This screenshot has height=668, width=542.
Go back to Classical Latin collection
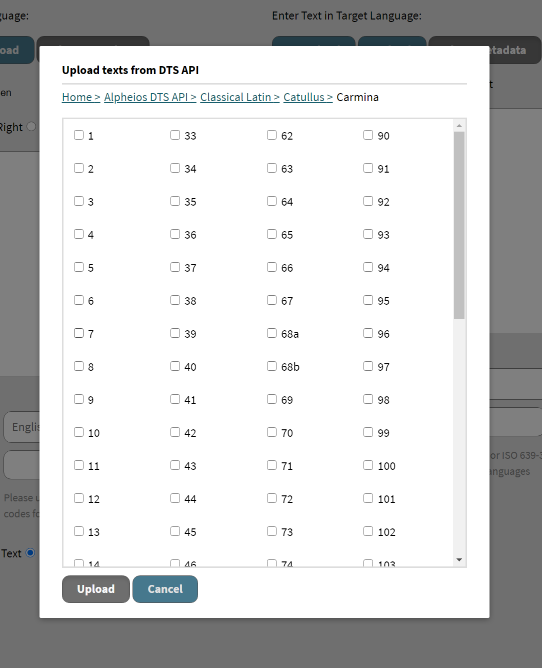coord(237,97)
